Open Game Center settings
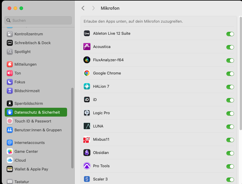The image size is (242, 184). point(36,151)
